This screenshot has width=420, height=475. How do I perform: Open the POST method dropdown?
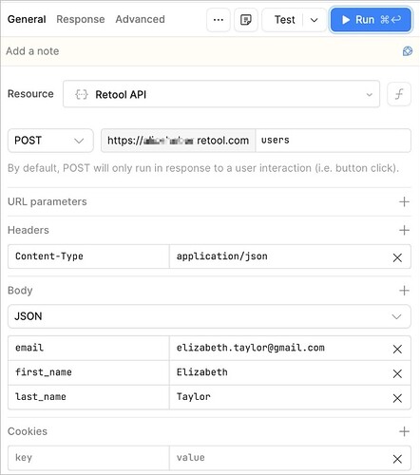pos(50,141)
